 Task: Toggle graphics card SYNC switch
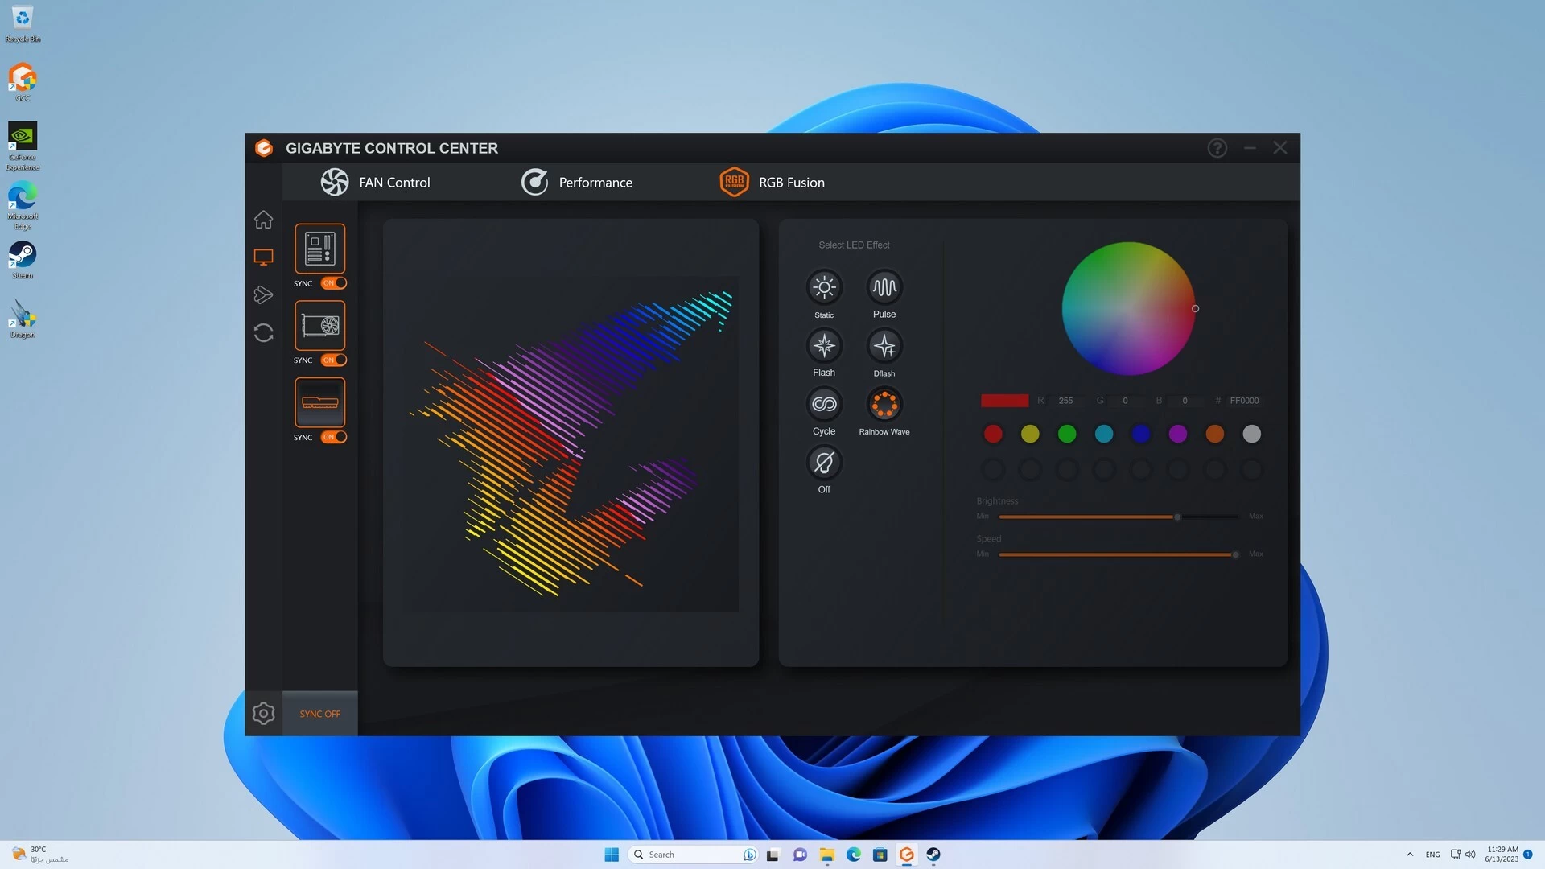(x=333, y=360)
